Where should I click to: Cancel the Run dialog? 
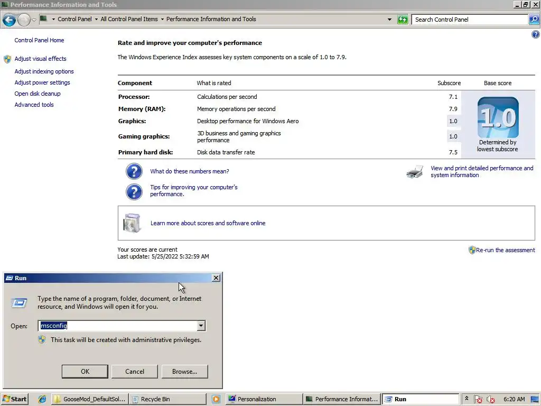pos(135,372)
